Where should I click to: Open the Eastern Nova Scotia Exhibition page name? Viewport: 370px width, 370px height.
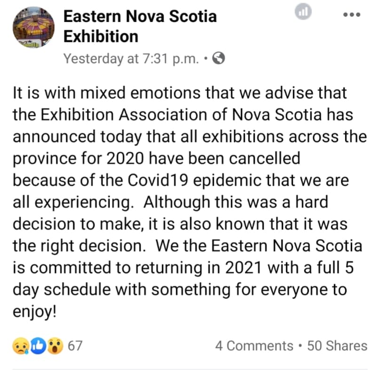tap(140, 26)
